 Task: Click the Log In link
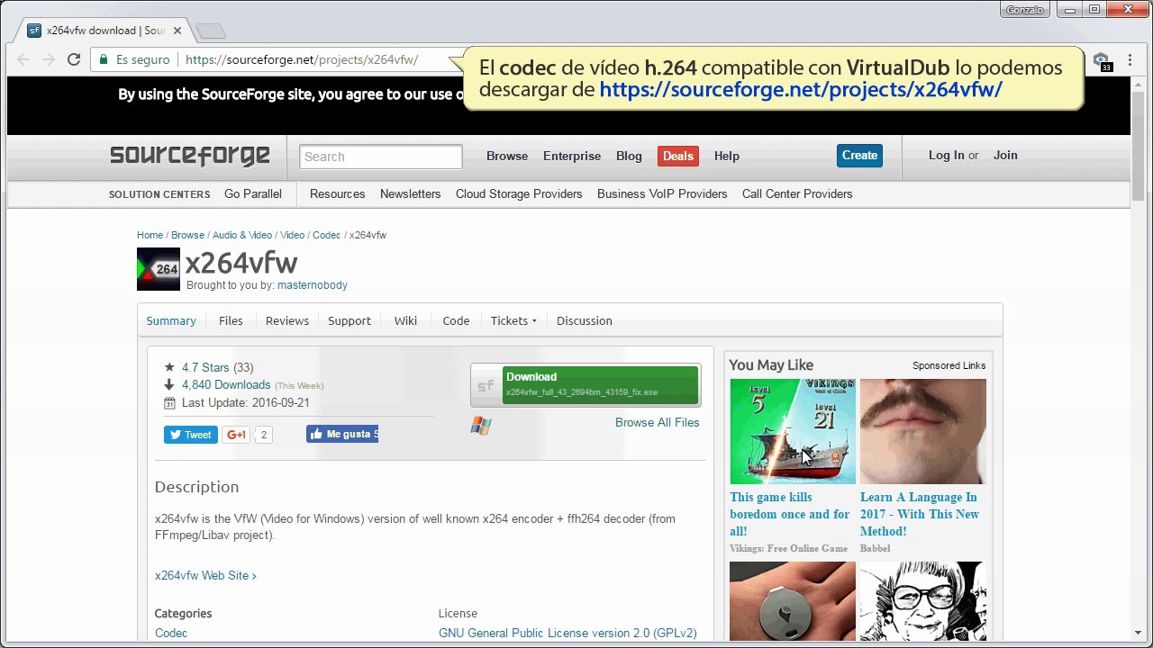tap(947, 155)
